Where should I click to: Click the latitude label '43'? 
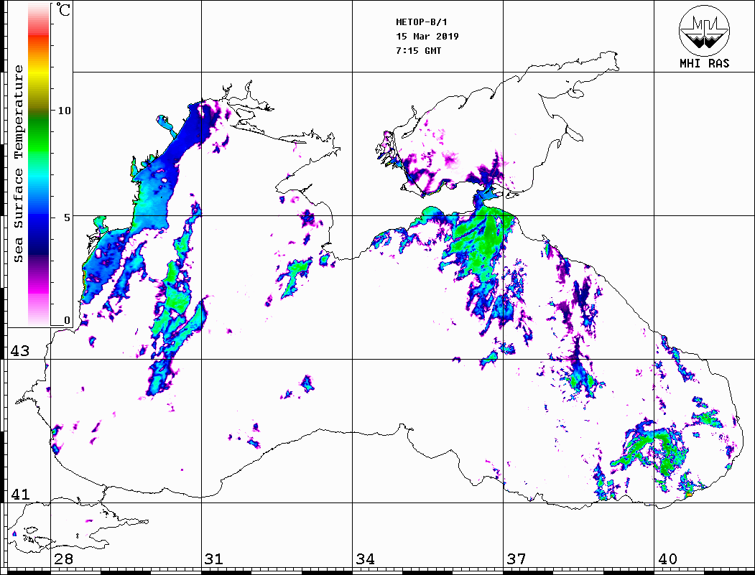20,351
